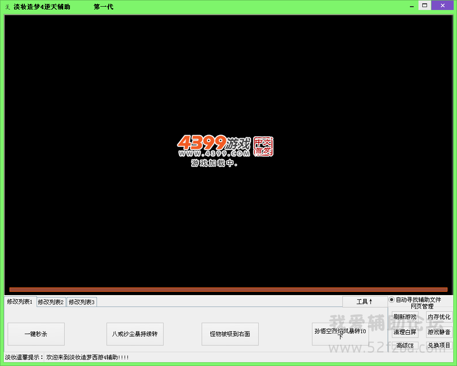
Task: Click the red 中文首发 seal stamp
Action: (263, 146)
